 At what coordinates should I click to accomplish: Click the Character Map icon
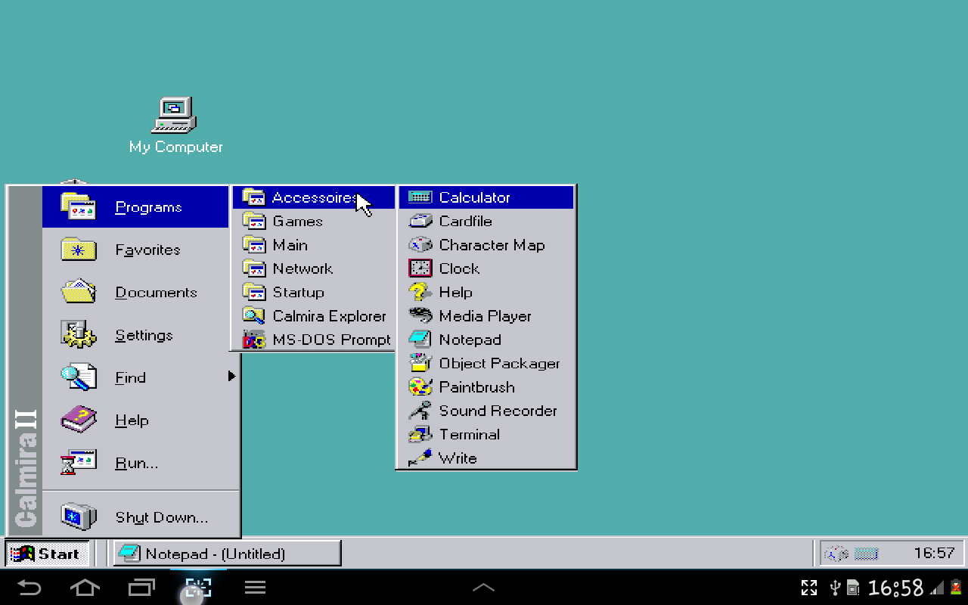coord(420,245)
